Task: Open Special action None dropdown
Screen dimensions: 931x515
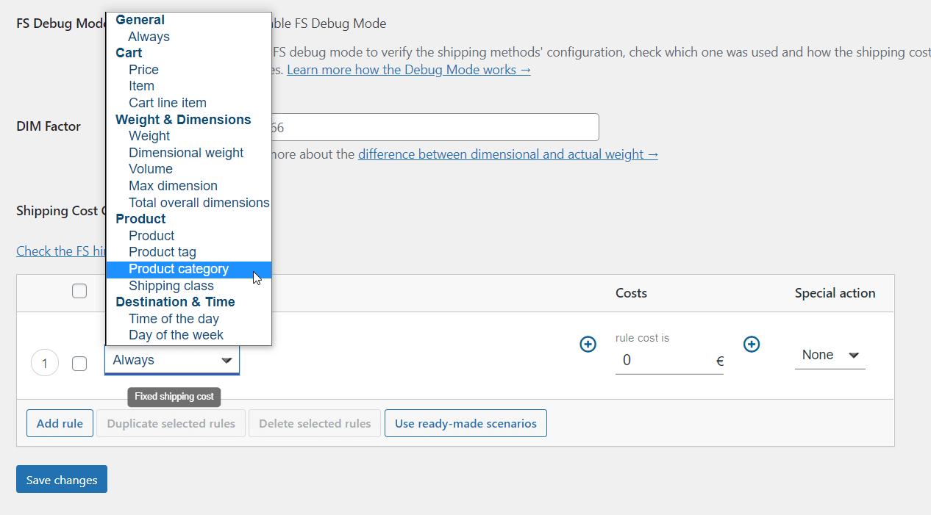Action: click(x=830, y=355)
